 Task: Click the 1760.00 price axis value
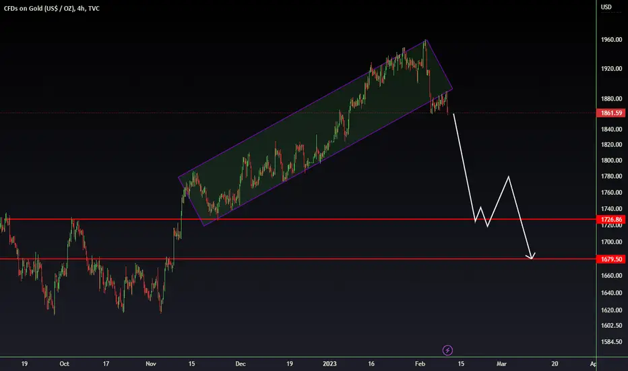[x=611, y=192]
